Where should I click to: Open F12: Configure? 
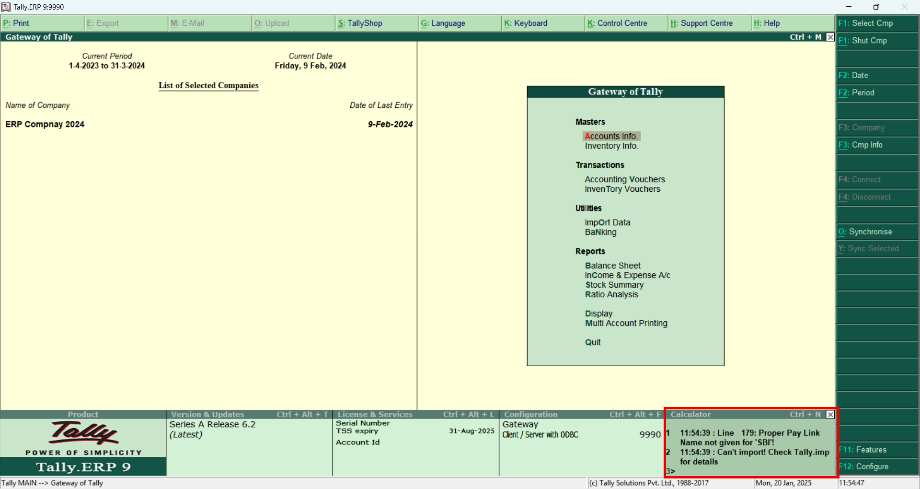tap(877, 466)
